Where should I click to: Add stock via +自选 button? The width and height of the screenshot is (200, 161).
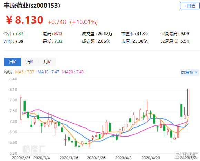click(x=190, y=6)
